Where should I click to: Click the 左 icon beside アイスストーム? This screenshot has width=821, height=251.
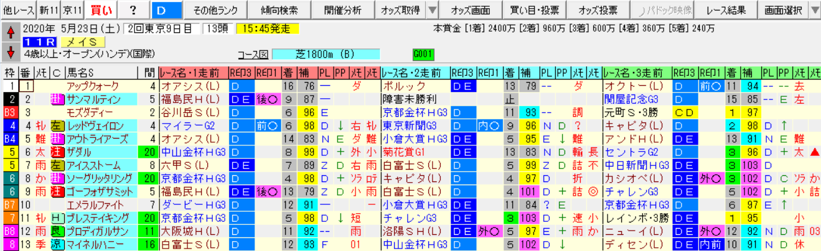(x=57, y=167)
